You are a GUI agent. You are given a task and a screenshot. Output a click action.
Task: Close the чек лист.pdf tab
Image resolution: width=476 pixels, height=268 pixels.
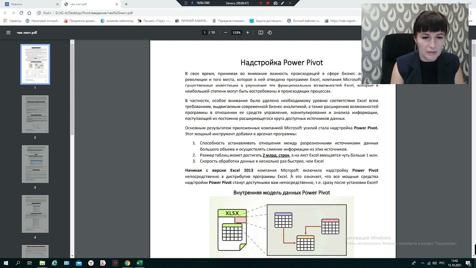tap(117, 4)
